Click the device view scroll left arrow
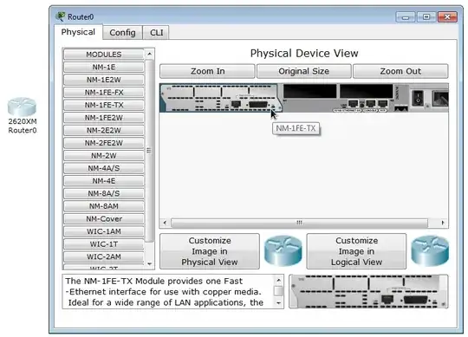468x337 pixels. click(x=165, y=223)
